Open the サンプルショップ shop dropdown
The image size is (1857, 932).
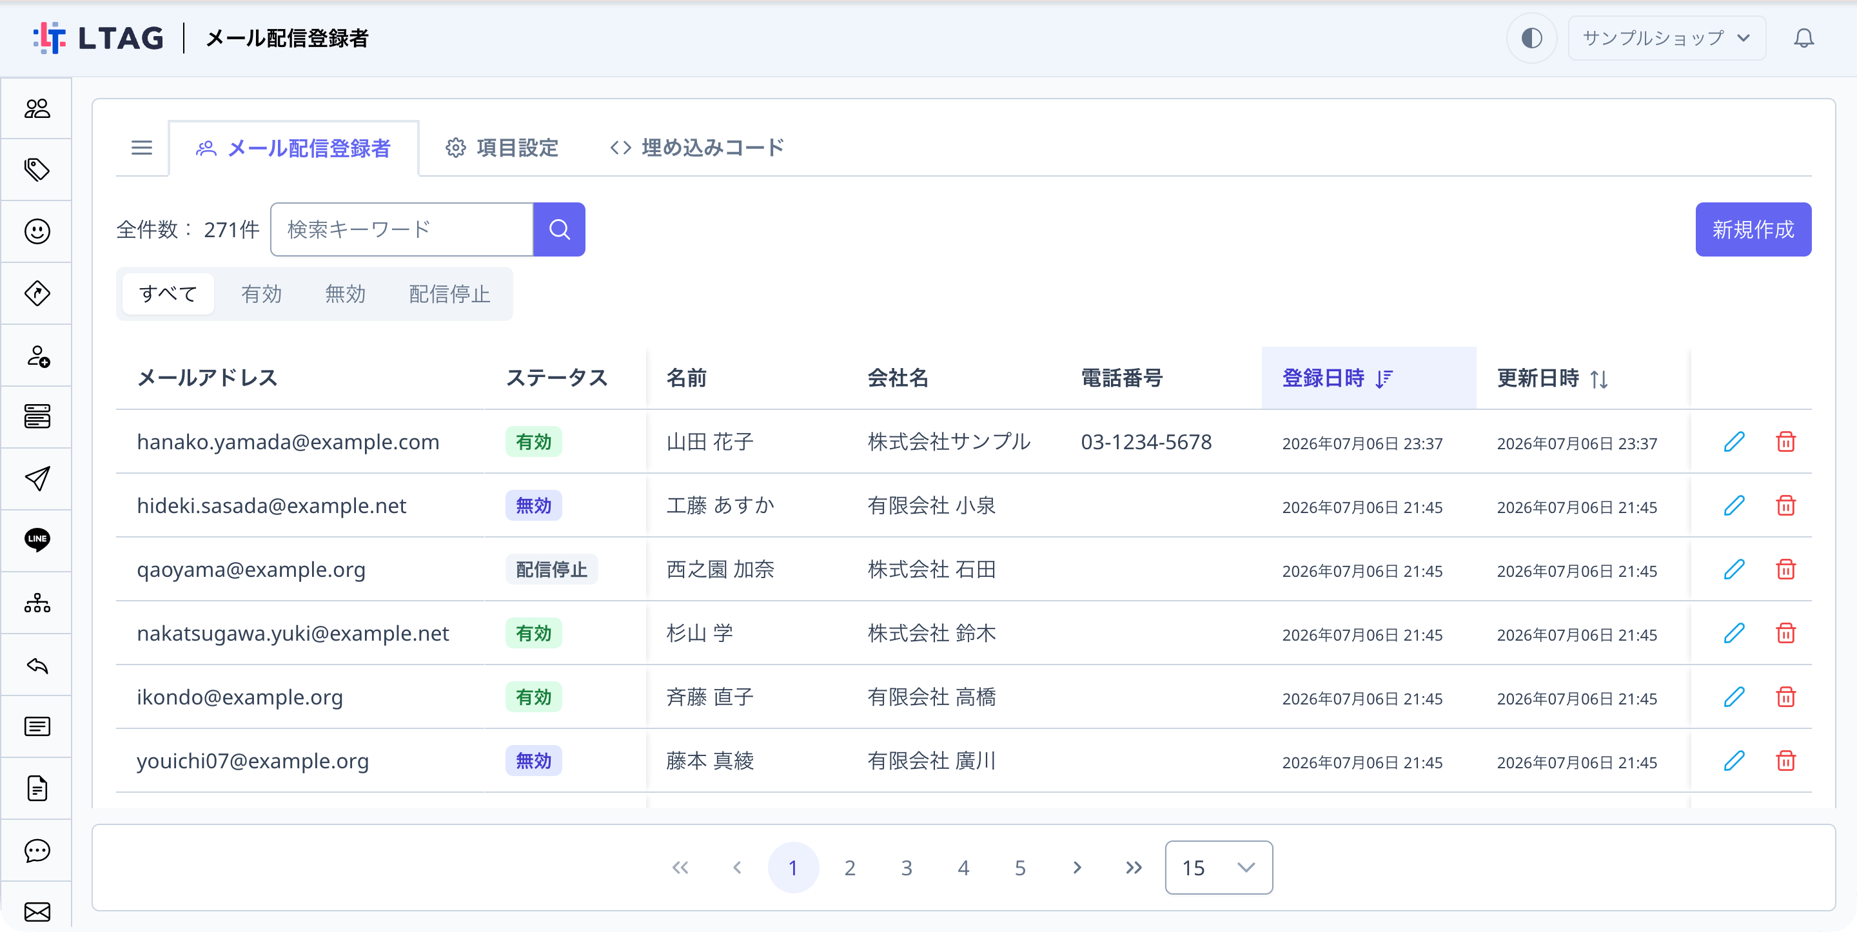point(1667,38)
